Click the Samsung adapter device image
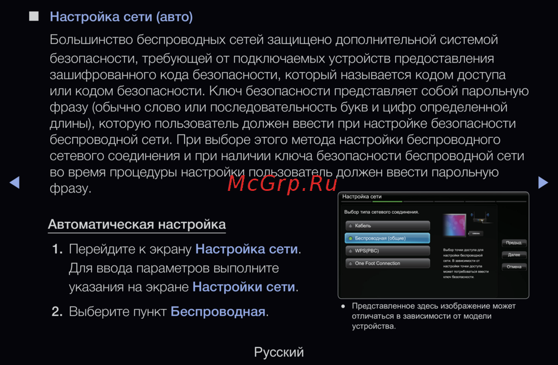This screenshot has width=558, height=365. click(x=476, y=234)
